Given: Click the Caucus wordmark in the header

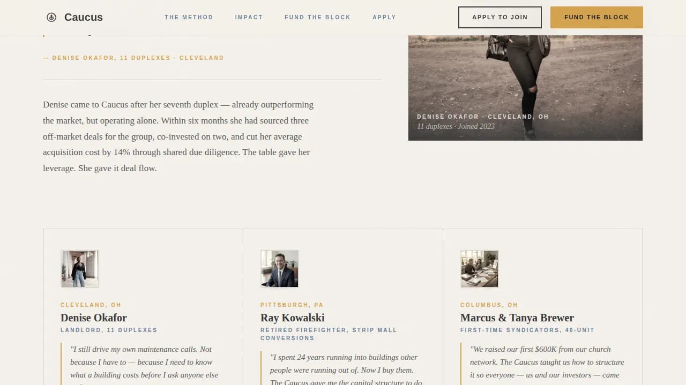Looking at the screenshot, I should click(83, 17).
